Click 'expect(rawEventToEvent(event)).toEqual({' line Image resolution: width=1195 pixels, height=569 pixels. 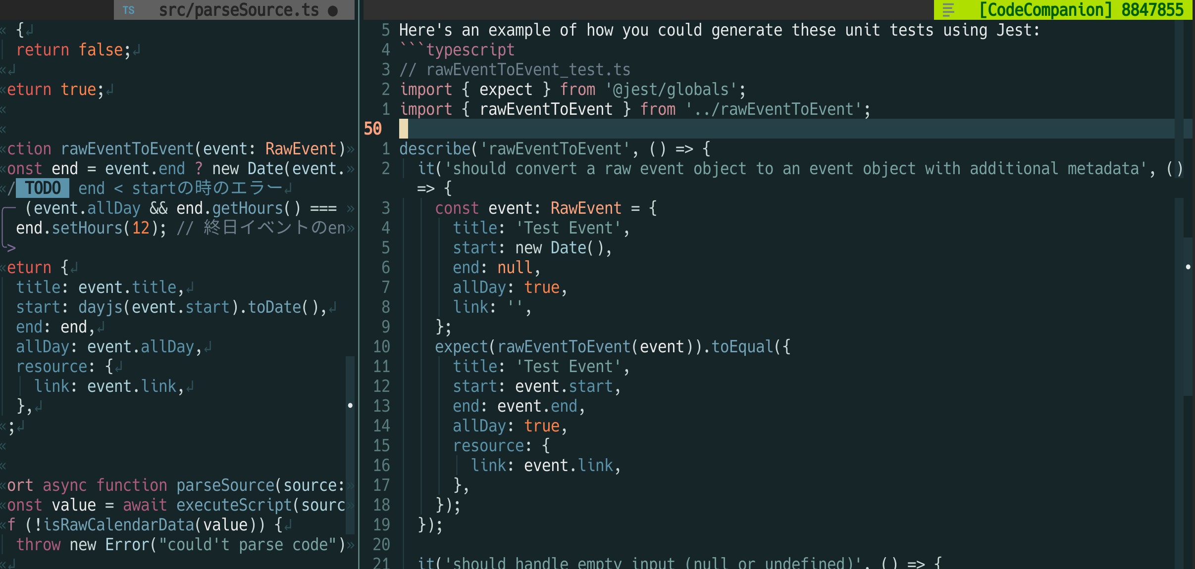[x=613, y=347]
